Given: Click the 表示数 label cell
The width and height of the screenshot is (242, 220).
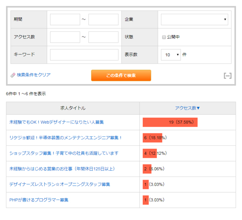Looking at the screenshot, I should [x=140, y=55].
